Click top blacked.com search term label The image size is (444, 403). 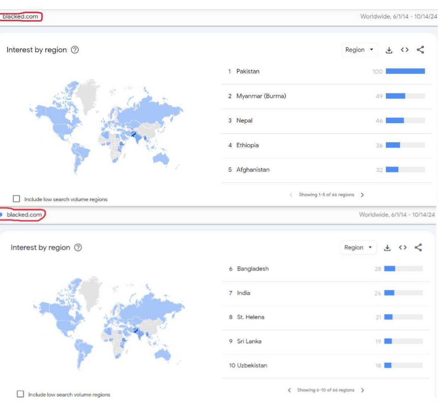[x=21, y=17]
